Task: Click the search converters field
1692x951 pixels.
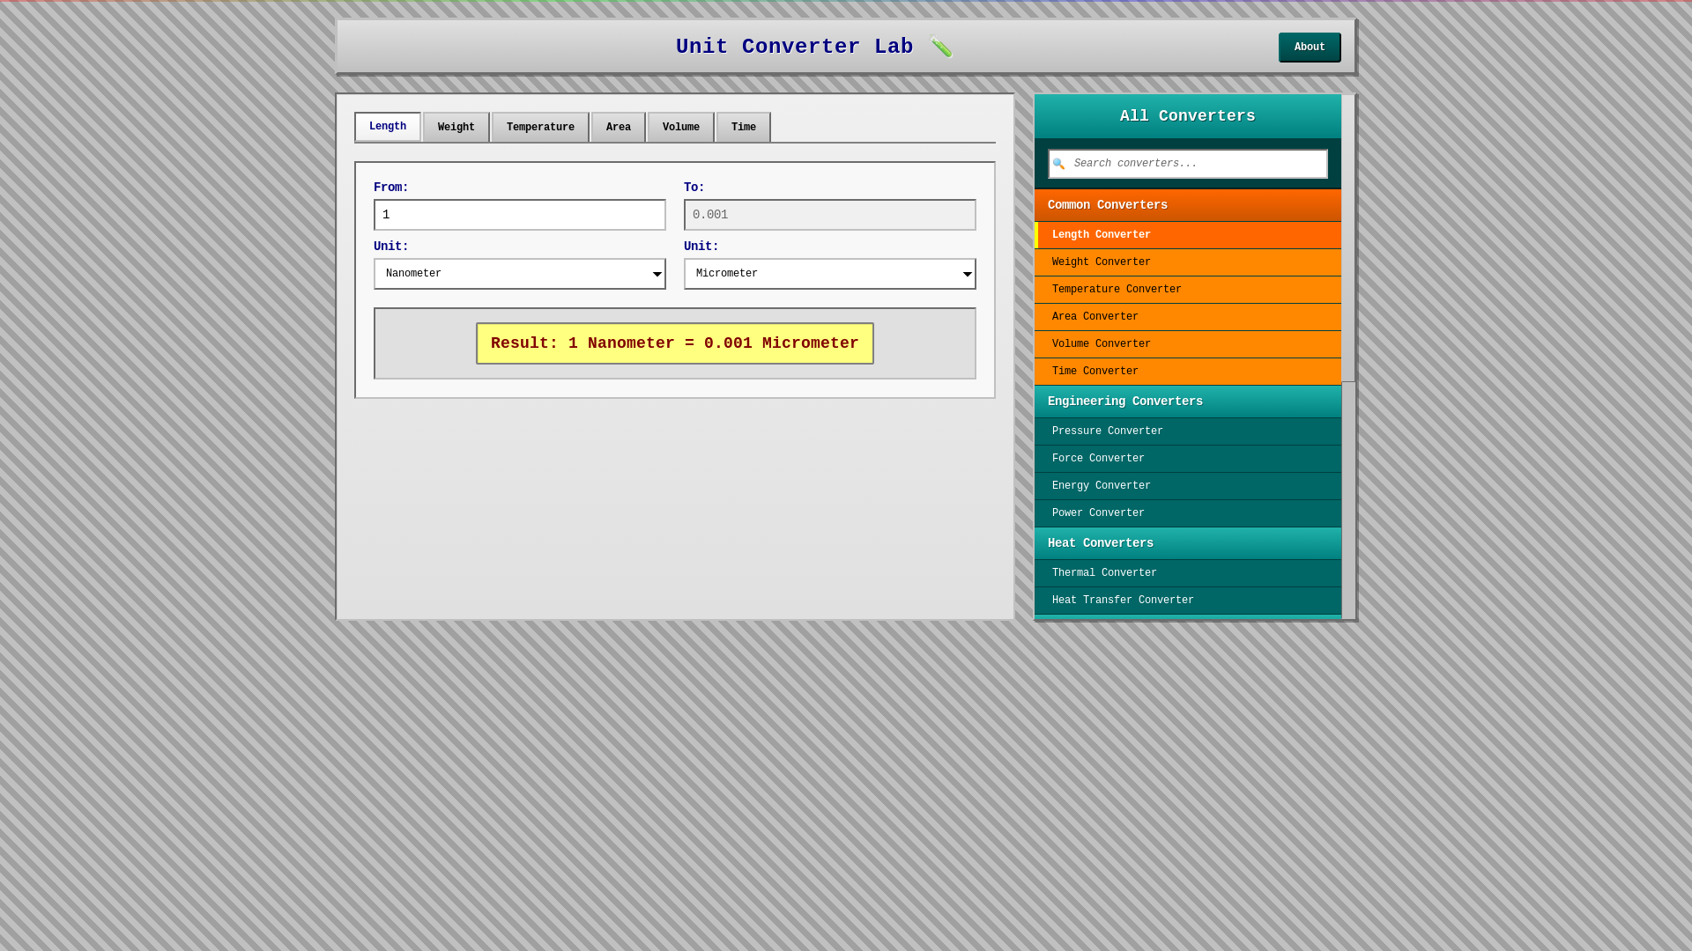Action: [x=1188, y=164]
